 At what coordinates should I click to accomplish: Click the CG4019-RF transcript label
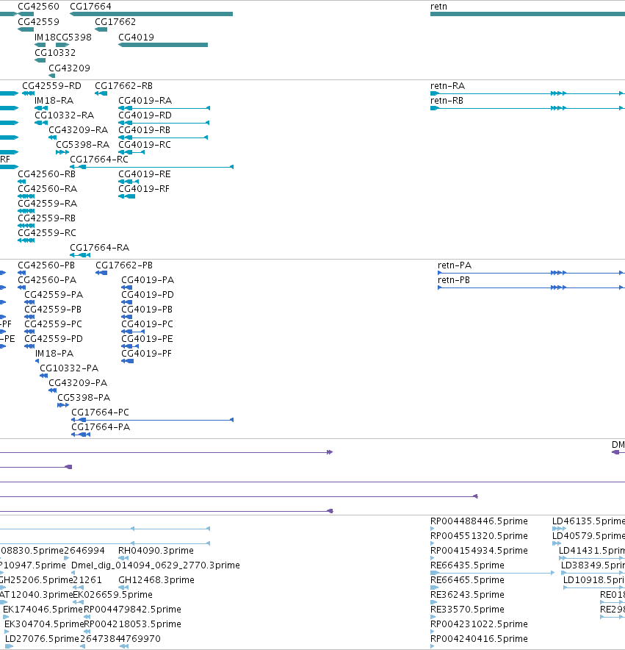144,189
